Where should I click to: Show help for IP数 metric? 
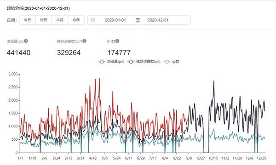117,41
